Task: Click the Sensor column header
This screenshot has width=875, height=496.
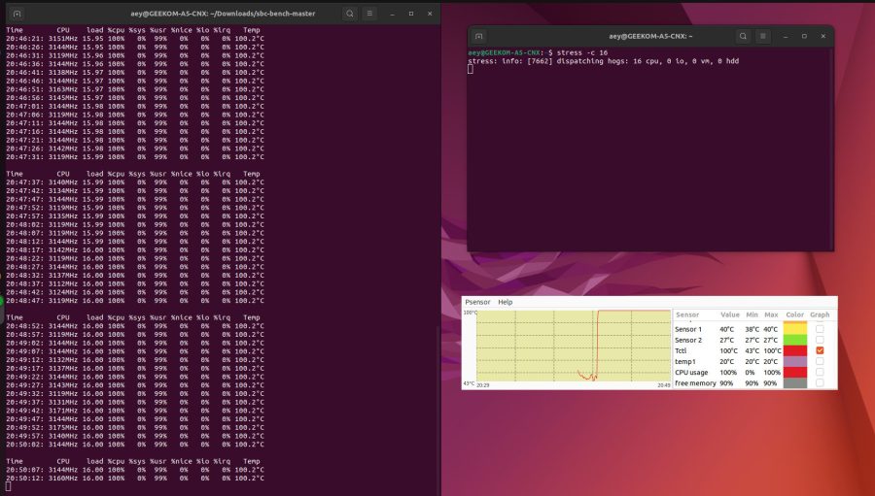Action: tap(687, 315)
